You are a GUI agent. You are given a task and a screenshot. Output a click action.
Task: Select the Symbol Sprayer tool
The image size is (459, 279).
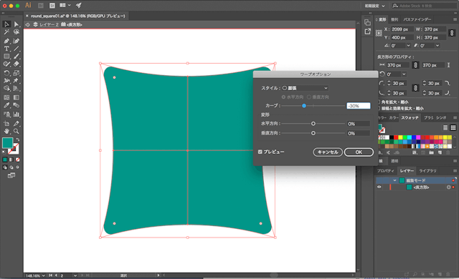tap(6, 114)
